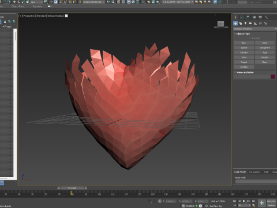The width and height of the screenshot is (277, 208).
Task: Switch to the Load Assets tab
Action: 240,172
